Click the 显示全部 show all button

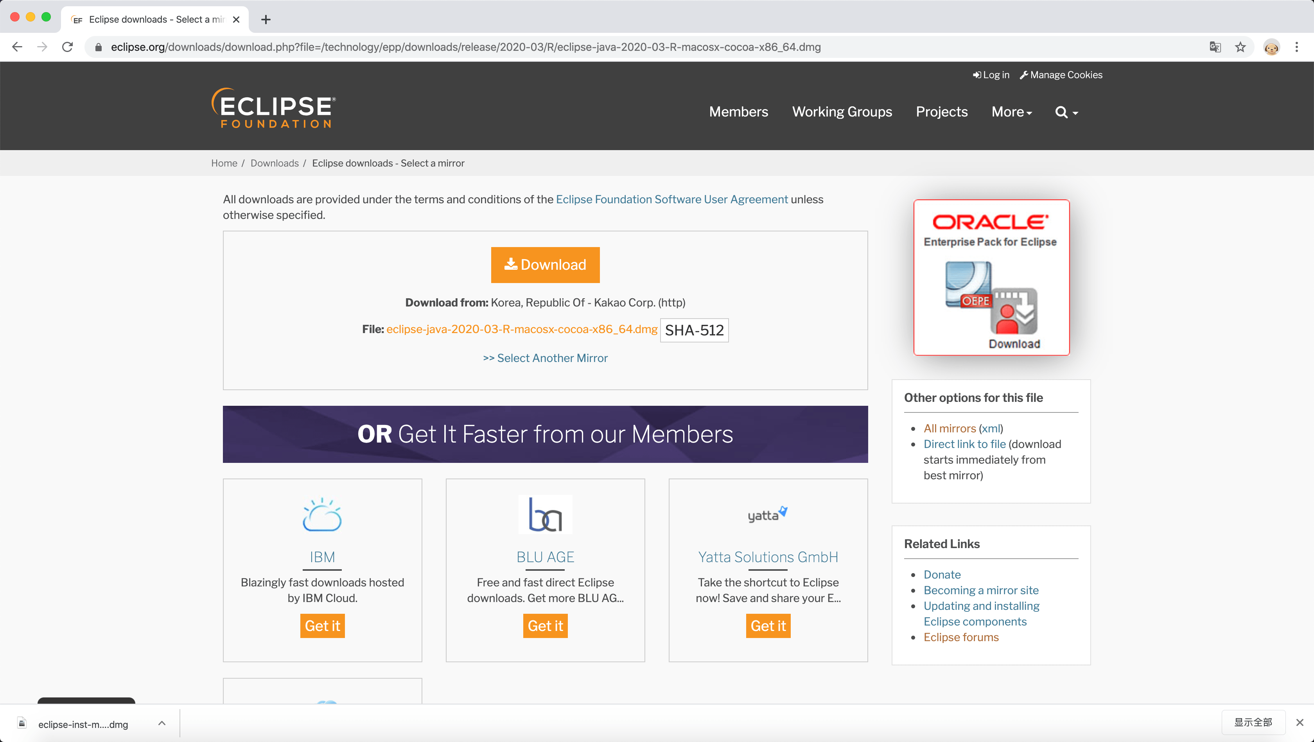(1253, 722)
